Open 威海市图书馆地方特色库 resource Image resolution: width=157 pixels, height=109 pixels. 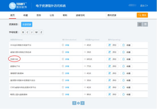point(21,52)
